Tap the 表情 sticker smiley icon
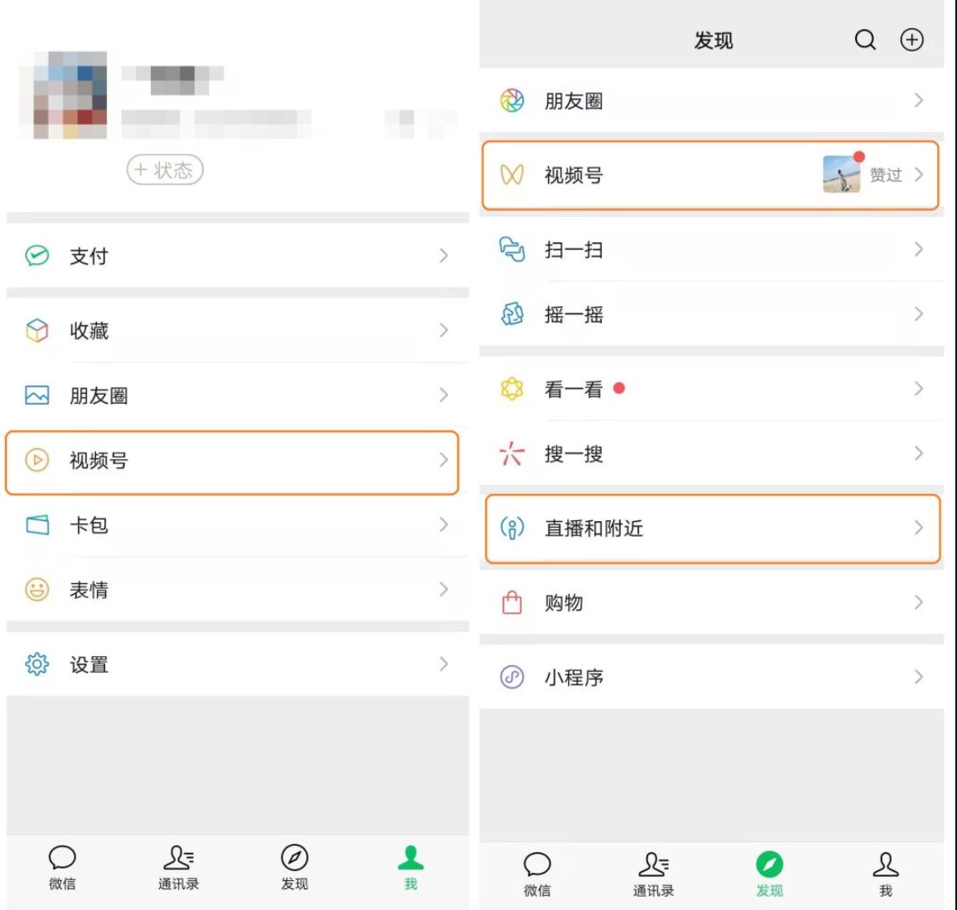 pyautogui.click(x=37, y=590)
